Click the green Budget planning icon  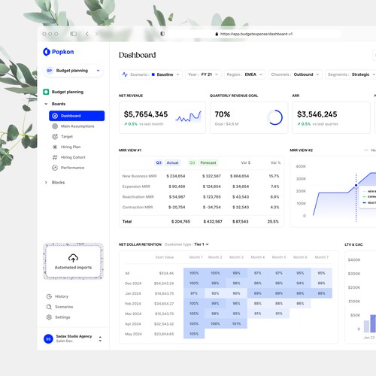coord(46,92)
